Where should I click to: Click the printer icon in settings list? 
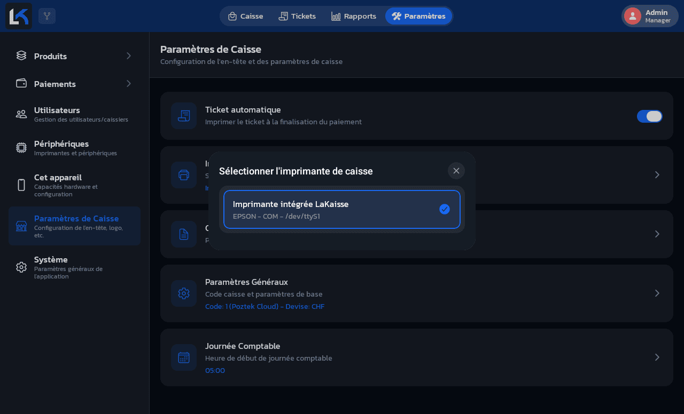(x=184, y=175)
